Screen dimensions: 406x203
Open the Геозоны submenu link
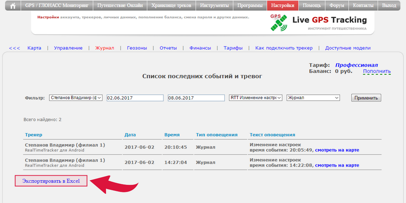pyautogui.click(x=137, y=48)
